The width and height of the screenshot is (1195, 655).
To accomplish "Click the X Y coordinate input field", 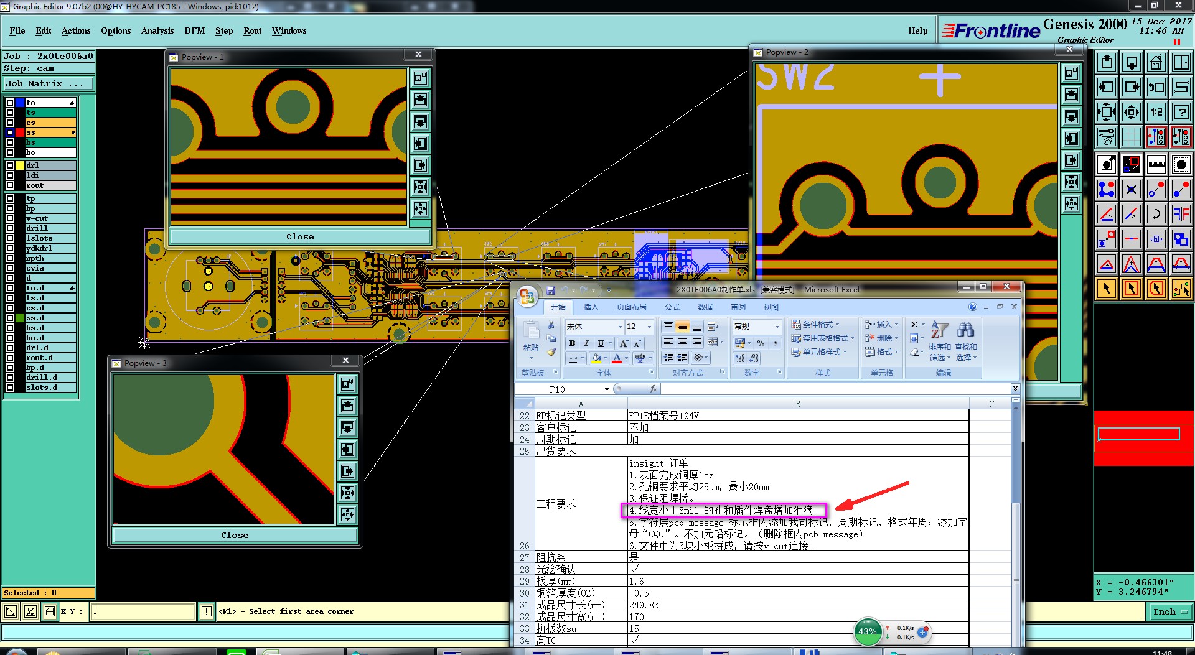I will click(x=144, y=611).
